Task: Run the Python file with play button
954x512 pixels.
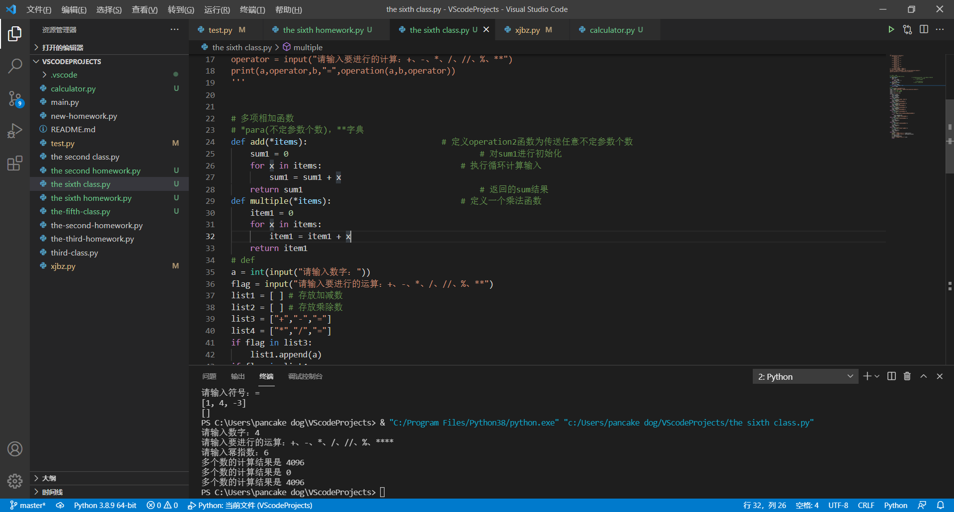Action: [891, 30]
